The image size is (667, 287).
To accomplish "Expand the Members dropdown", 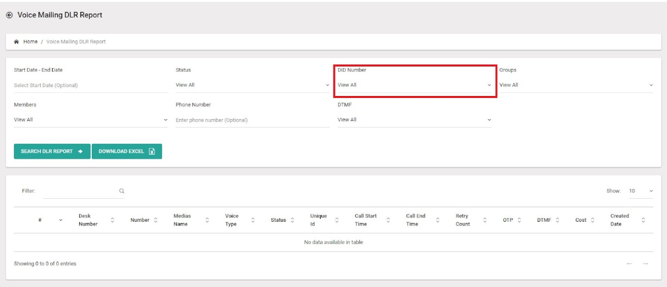I will coord(91,120).
